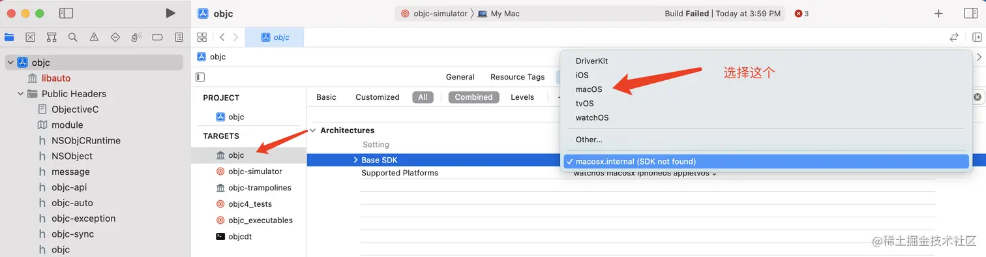Open the related items grid icon

coord(202,37)
